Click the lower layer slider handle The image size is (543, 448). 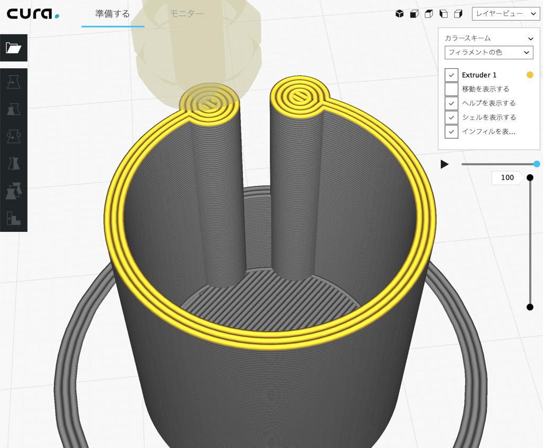[x=530, y=307]
